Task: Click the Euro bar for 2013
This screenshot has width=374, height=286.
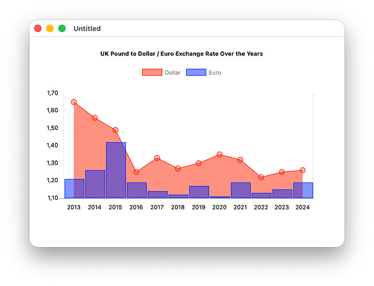Action: click(74, 189)
